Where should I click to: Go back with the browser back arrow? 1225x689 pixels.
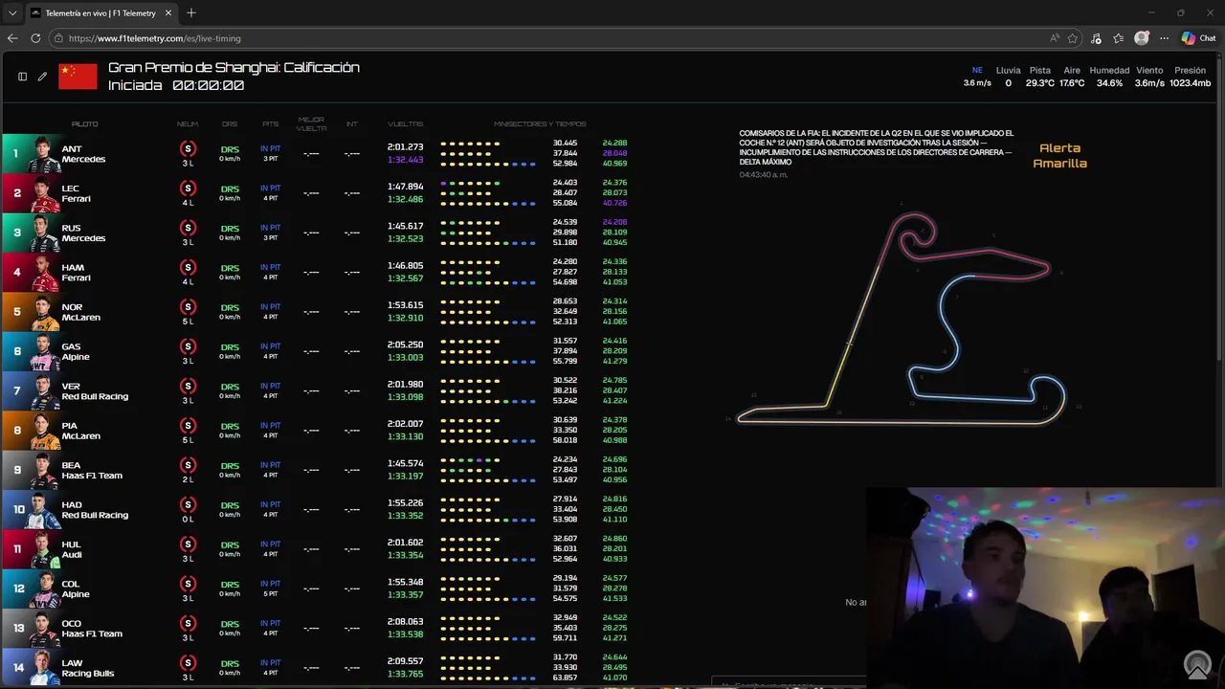[12, 38]
